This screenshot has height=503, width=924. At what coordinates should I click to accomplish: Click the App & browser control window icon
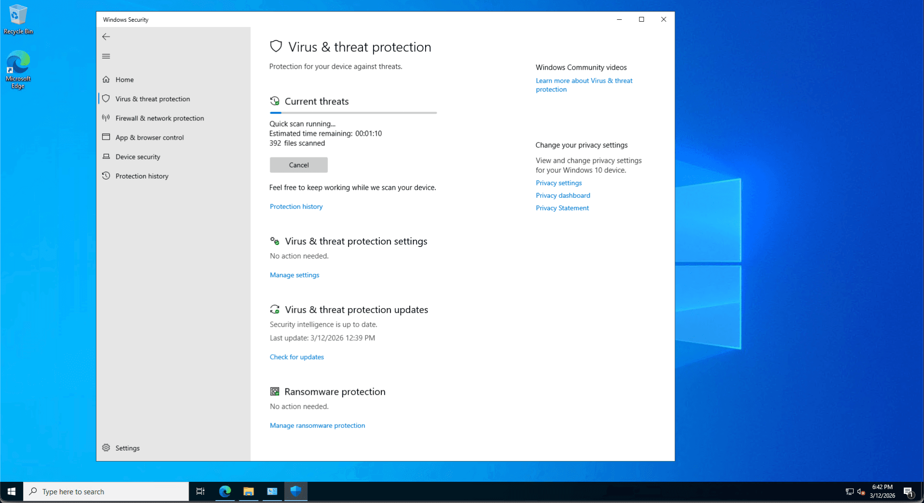click(106, 137)
